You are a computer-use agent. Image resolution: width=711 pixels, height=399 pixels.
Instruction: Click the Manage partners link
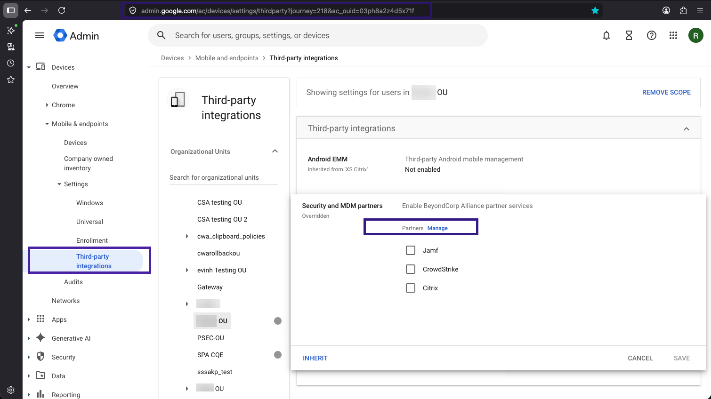point(437,228)
